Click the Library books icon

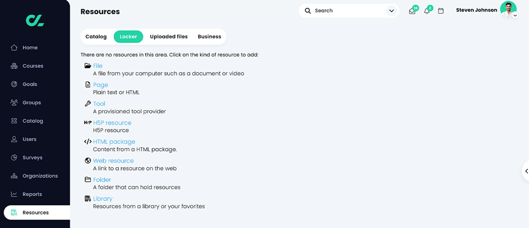(88, 199)
